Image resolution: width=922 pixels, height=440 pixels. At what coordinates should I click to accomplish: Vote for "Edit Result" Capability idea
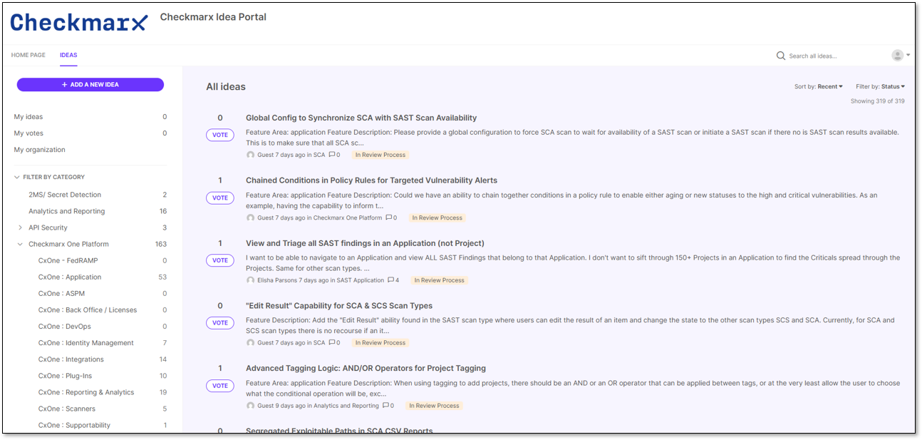220,323
